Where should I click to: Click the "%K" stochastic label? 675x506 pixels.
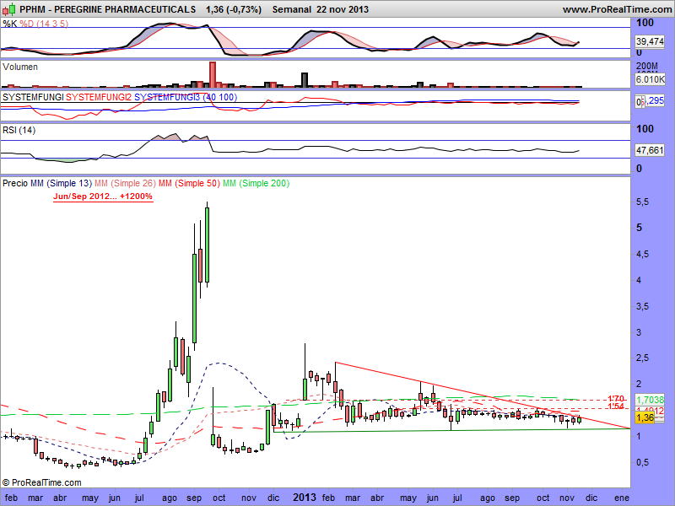[9, 24]
